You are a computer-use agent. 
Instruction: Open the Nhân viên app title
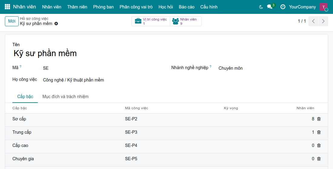coord(25,7)
